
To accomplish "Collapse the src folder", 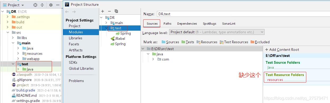I will (x=8, y=32).
